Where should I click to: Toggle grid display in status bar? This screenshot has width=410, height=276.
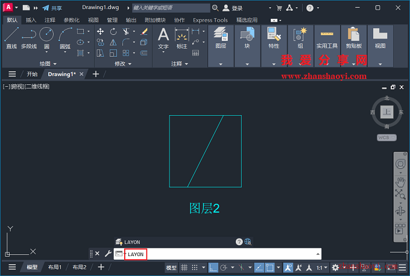184,268
